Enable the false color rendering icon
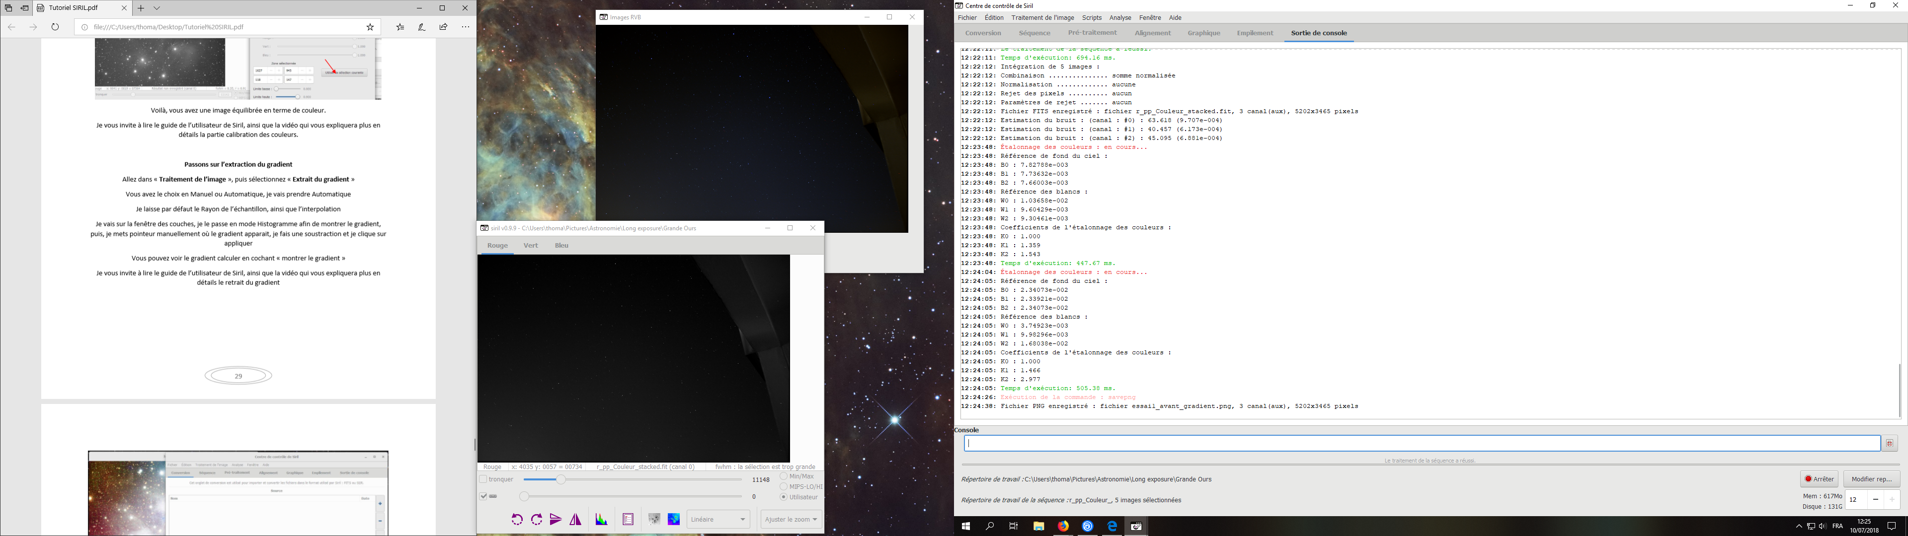Screen dimensions: 1908x536 (673, 520)
